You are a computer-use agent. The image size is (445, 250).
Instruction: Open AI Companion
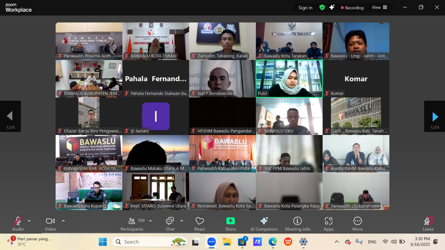(x=264, y=224)
